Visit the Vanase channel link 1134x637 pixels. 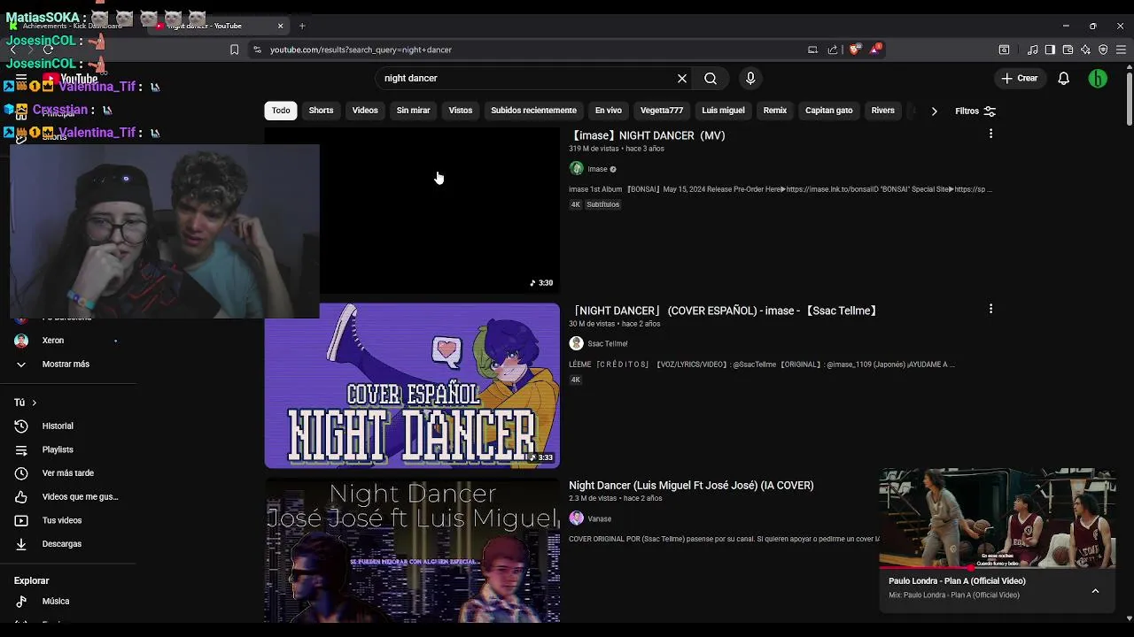(x=600, y=518)
